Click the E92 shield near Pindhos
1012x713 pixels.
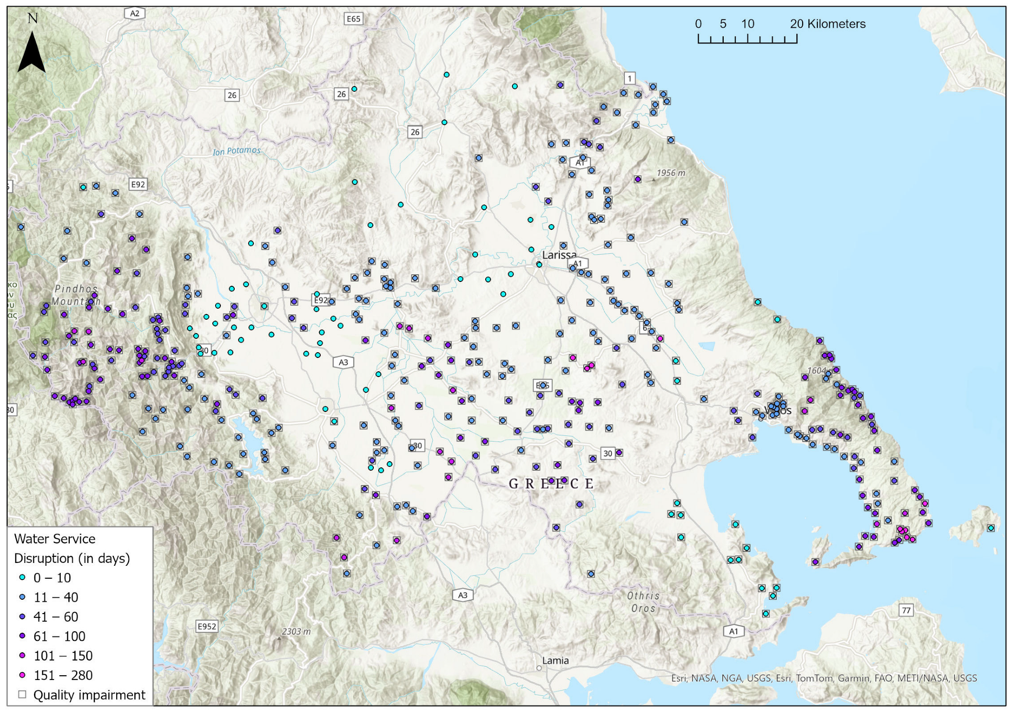coord(138,184)
